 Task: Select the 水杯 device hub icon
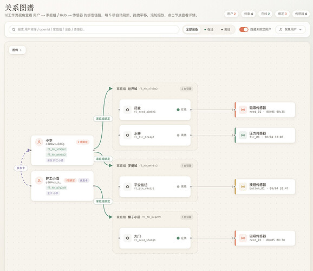127,135
